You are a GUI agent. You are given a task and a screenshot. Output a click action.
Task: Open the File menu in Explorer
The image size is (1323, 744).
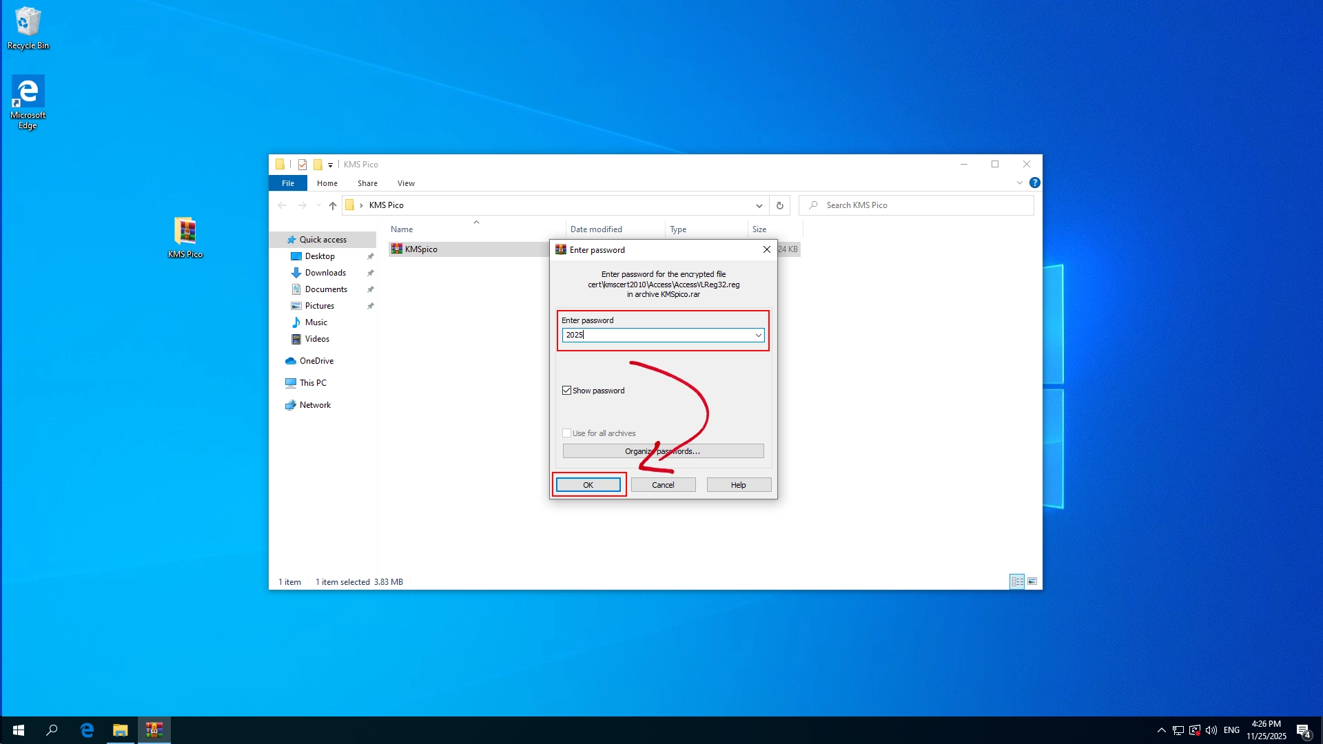coord(288,183)
